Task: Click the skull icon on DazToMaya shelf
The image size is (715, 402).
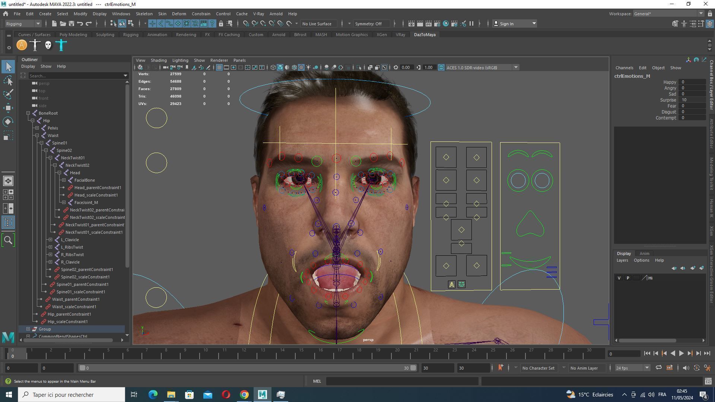Action: tap(48, 45)
